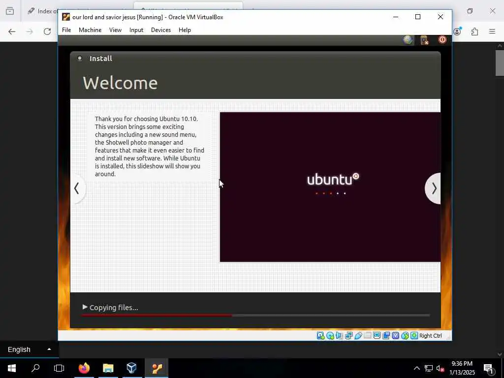Click the optical disk status icon

click(x=330, y=336)
